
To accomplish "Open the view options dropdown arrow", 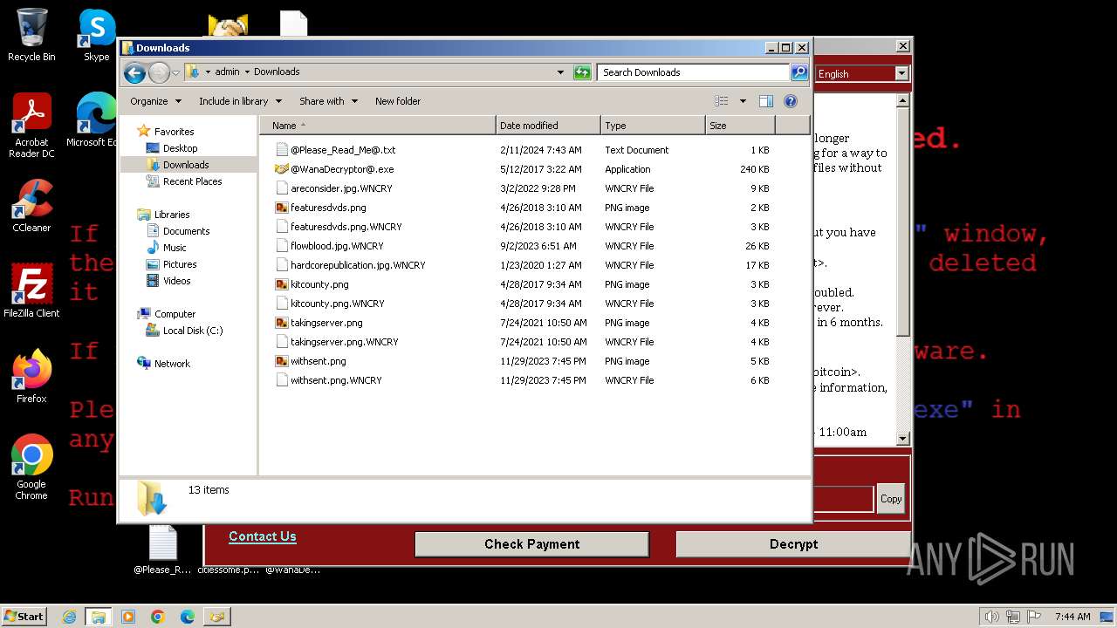I will (x=743, y=101).
